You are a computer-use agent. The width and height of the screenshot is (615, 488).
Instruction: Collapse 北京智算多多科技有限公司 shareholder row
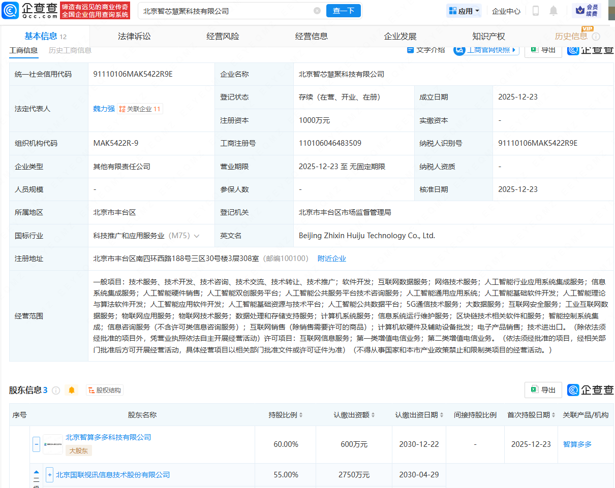(37, 444)
